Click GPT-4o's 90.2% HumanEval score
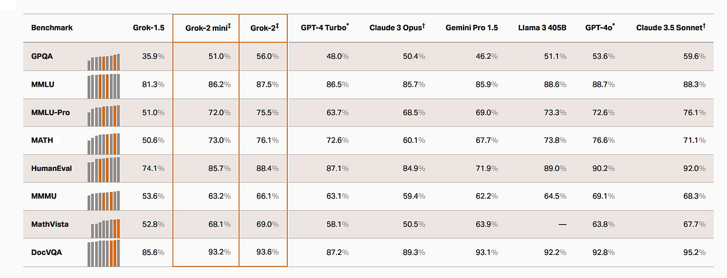Image resolution: width=727 pixels, height=278 pixels. tap(603, 168)
